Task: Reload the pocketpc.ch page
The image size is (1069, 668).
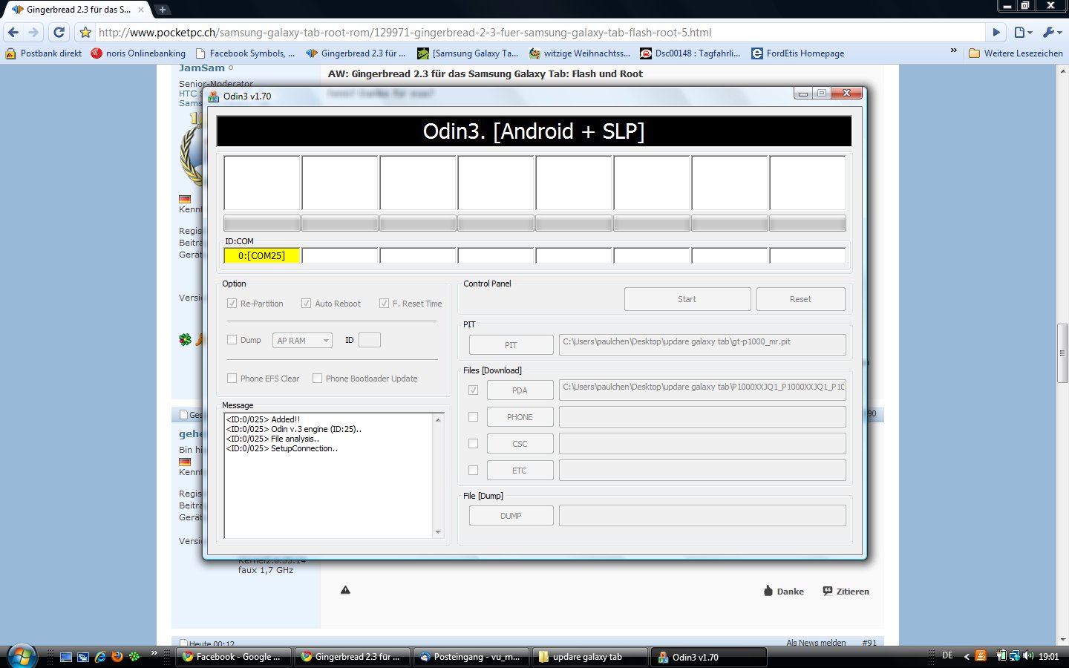Action: [59, 32]
